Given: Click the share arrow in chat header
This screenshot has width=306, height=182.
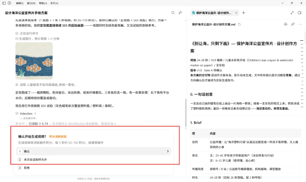Looking at the screenshot, I should point(180,13).
